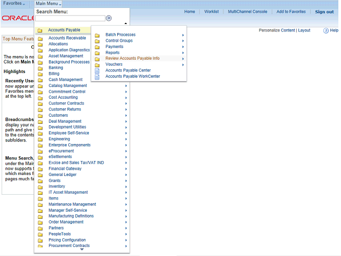341x256 pixels.
Task: Click the Batch Processes folder icon
Action: point(97,35)
